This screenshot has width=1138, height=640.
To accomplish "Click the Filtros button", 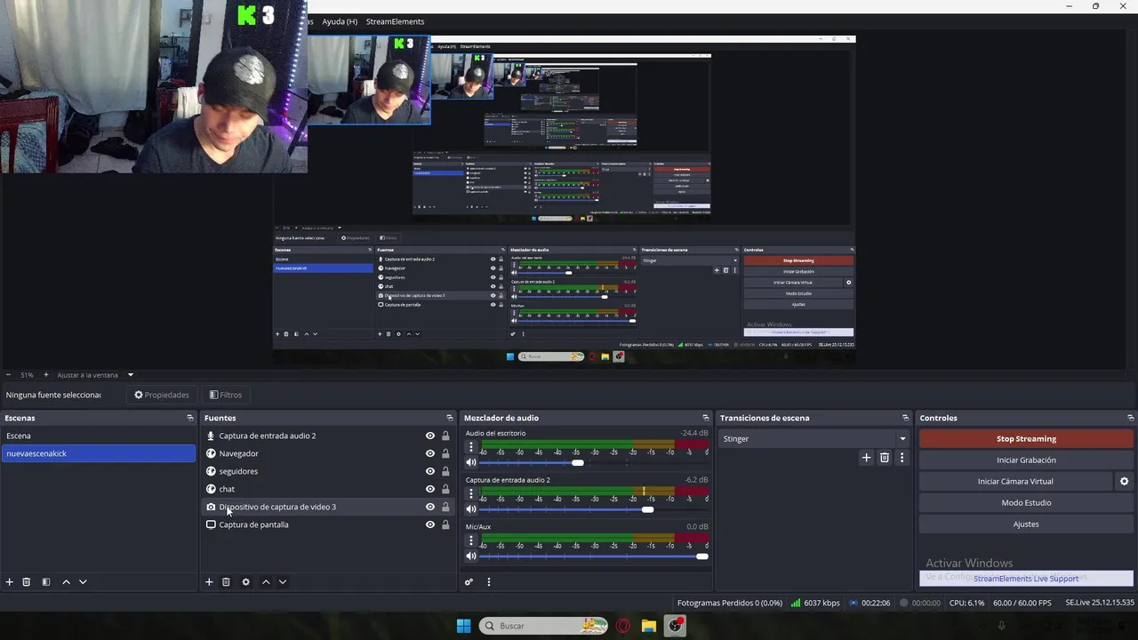I will (x=226, y=395).
